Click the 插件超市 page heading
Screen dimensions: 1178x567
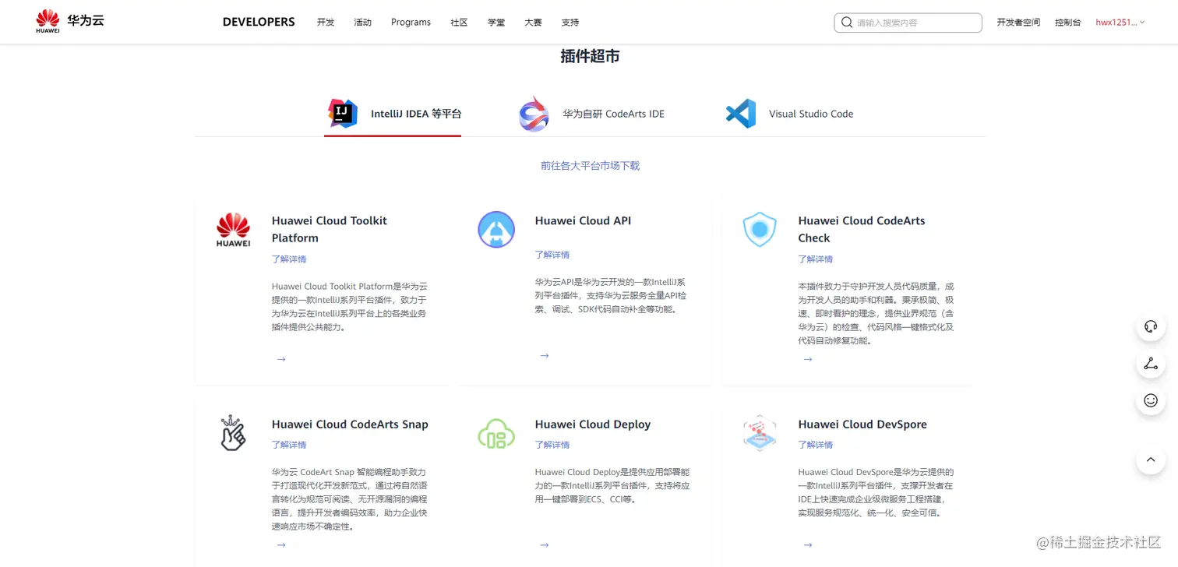point(590,56)
